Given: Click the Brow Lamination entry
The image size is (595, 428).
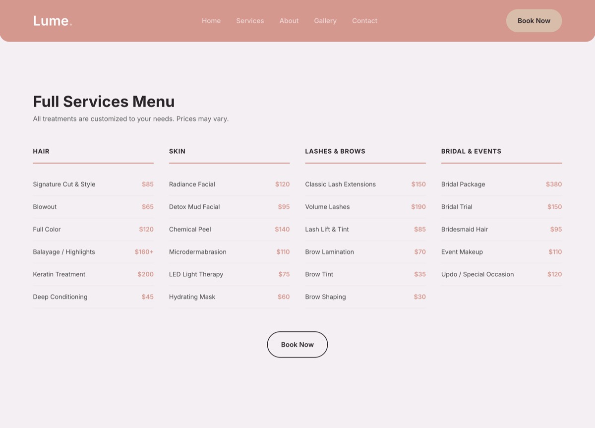Looking at the screenshot, I should tap(329, 252).
